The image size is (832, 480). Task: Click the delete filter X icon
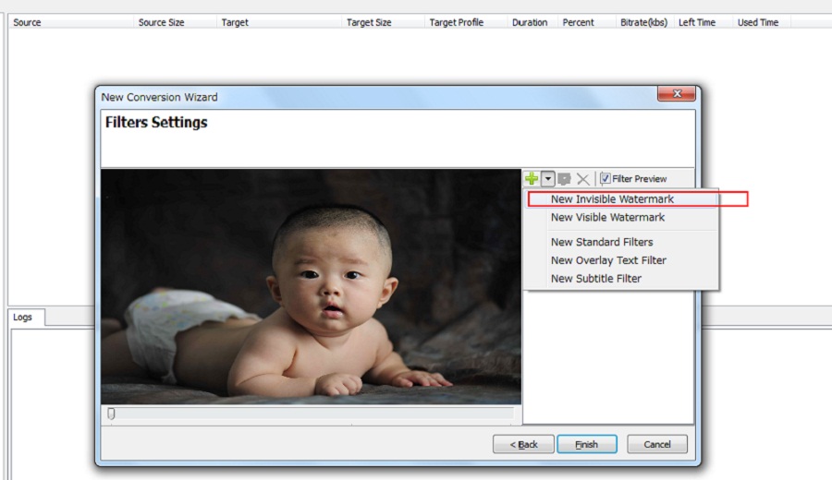point(583,179)
